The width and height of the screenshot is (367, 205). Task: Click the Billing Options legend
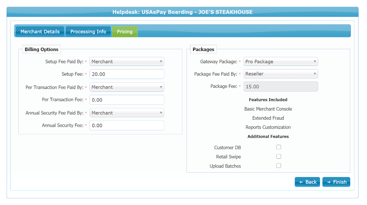[41, 50]
